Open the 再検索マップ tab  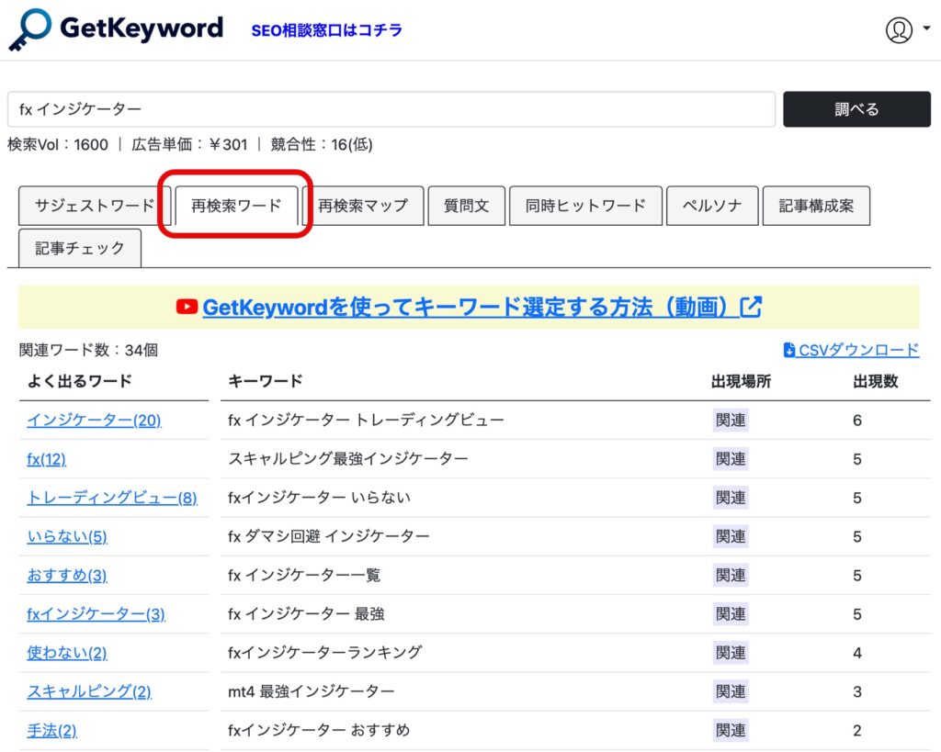(x=362, y=206)
